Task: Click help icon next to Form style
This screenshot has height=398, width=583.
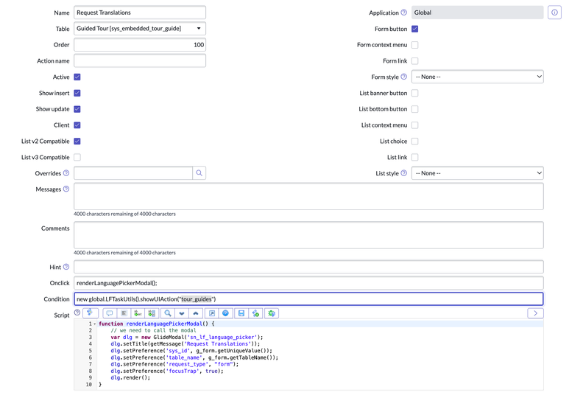Action: 404,77
